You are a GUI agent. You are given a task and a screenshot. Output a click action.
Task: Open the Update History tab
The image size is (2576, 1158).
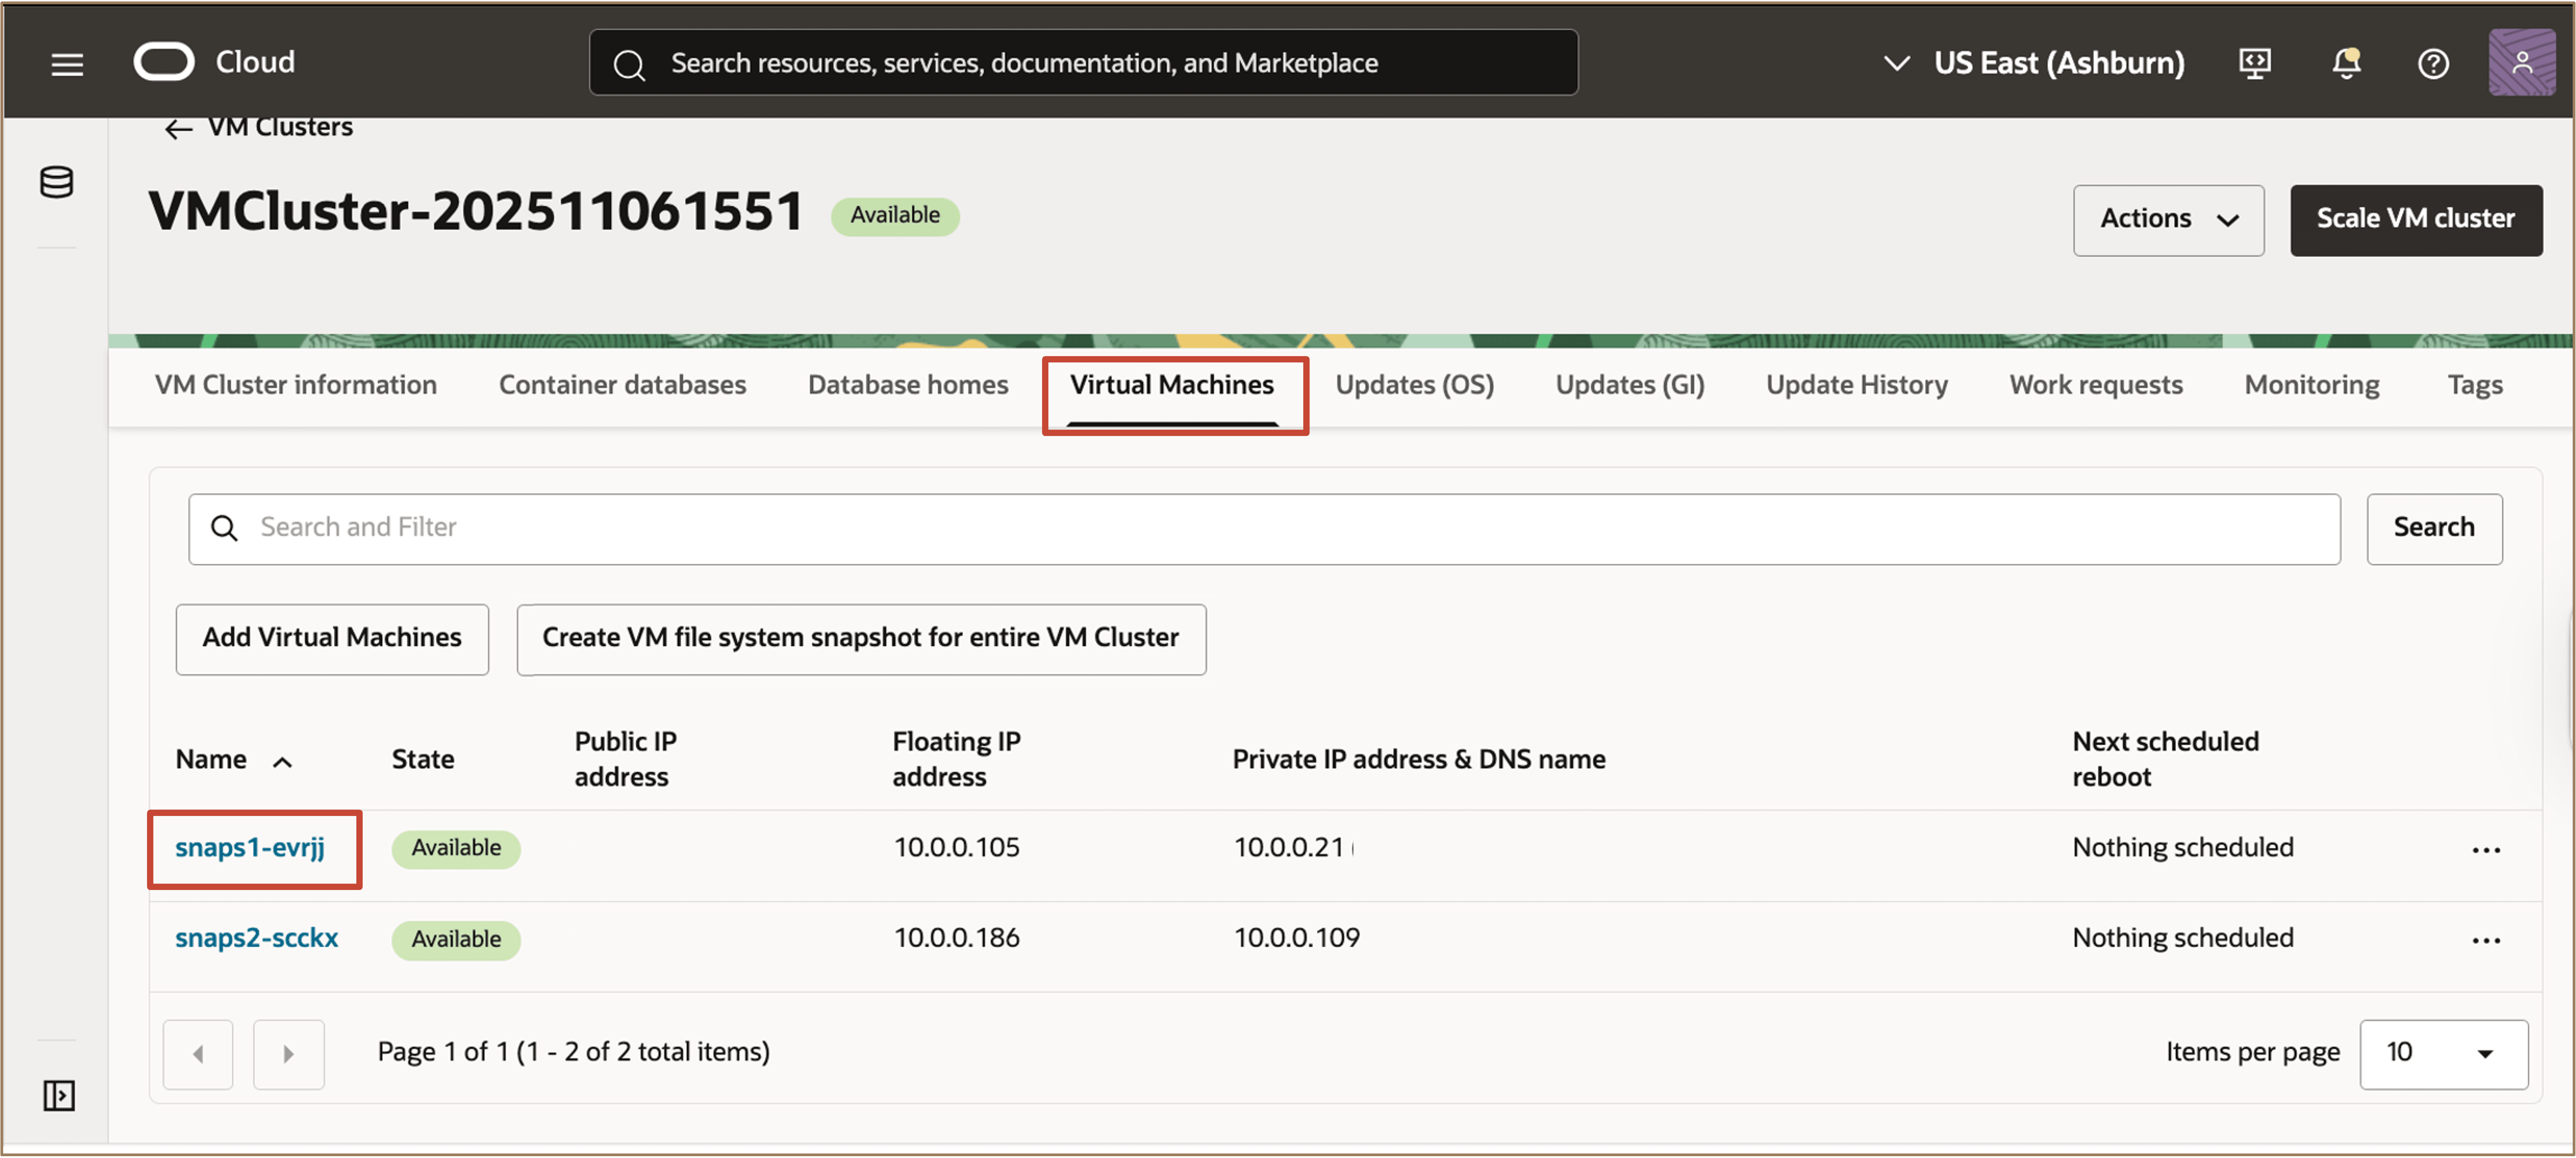[1856, 384]
